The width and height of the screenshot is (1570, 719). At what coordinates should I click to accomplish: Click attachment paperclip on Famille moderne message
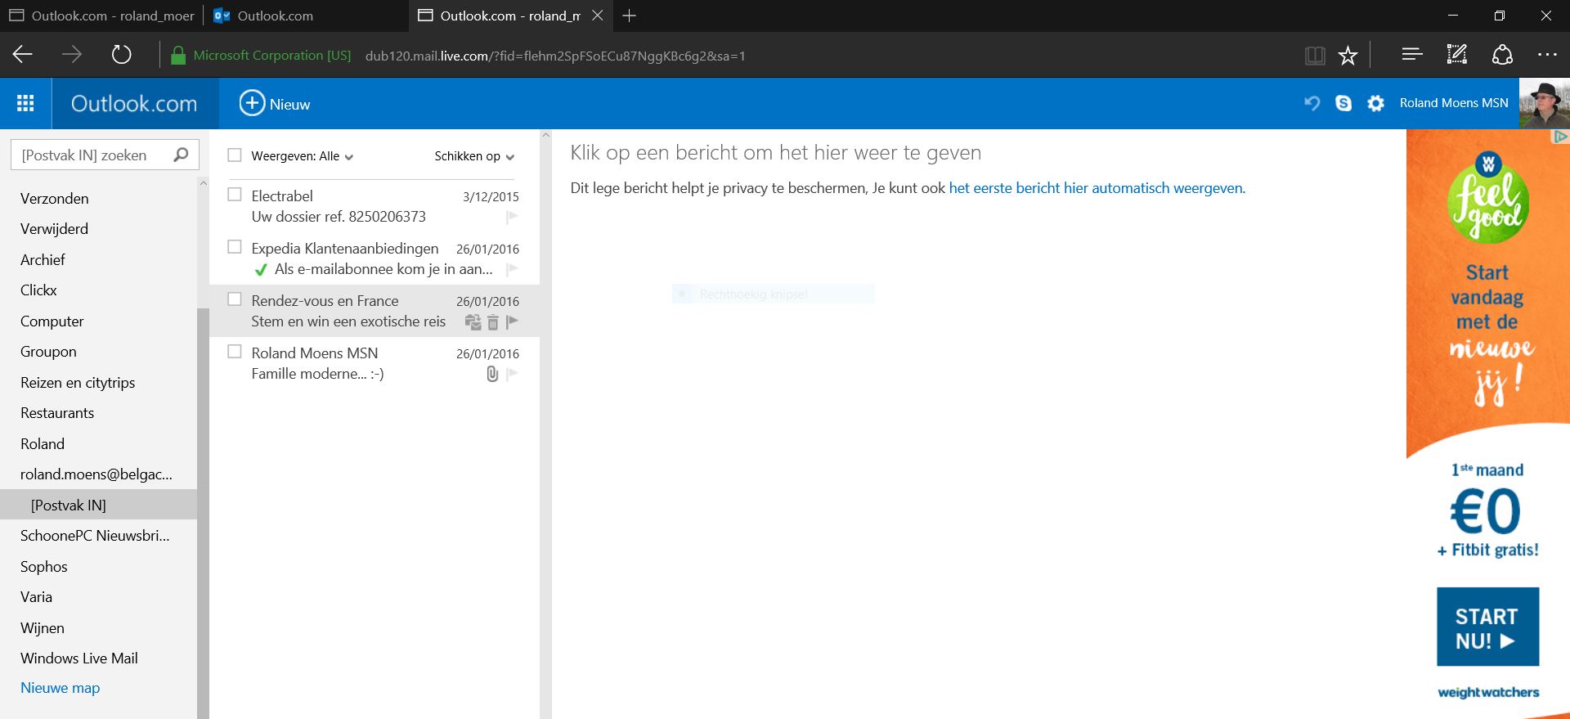click(492, 374)
